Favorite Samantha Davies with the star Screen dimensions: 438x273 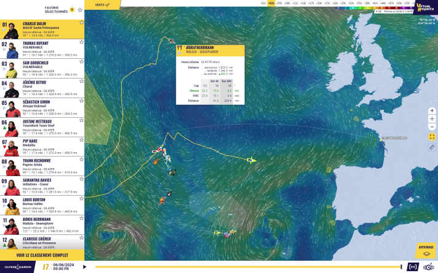pyautogui.click(x=81, y=179)
